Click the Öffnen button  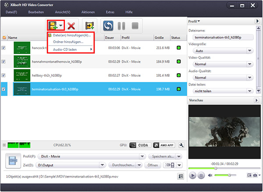click(153, 165)
